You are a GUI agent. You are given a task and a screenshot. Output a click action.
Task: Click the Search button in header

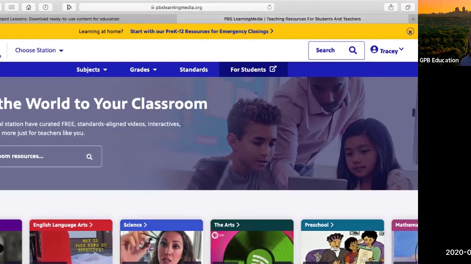(x=336, y=50)
